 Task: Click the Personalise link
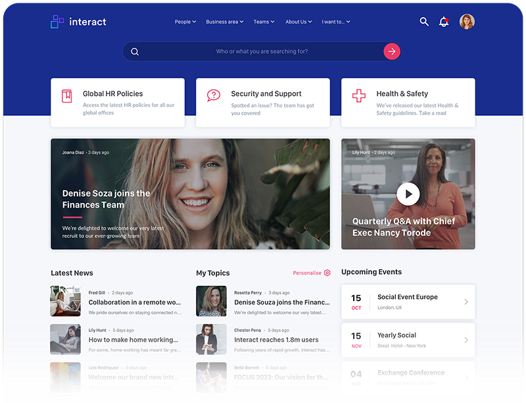(308, 272)
